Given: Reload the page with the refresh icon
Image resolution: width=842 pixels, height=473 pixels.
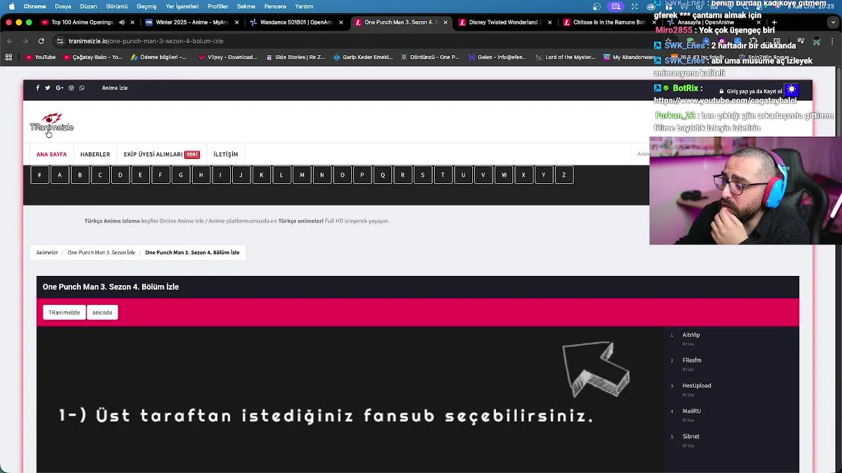Looking at the screenshot, I should click(x=41, y=41).
